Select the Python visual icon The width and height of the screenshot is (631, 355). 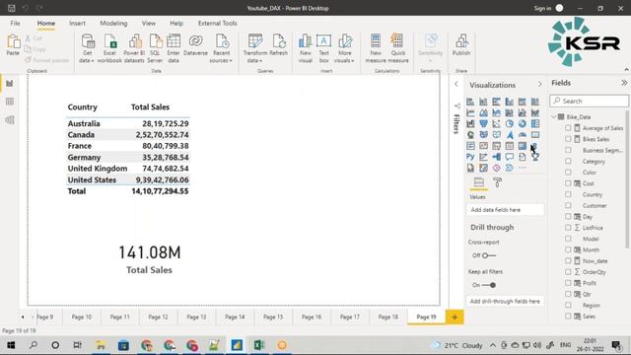(x=470, y=157)
